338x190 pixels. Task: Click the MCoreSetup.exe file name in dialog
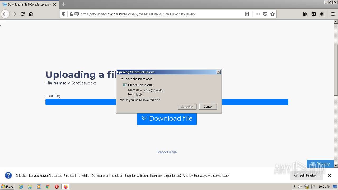point(140,85)
